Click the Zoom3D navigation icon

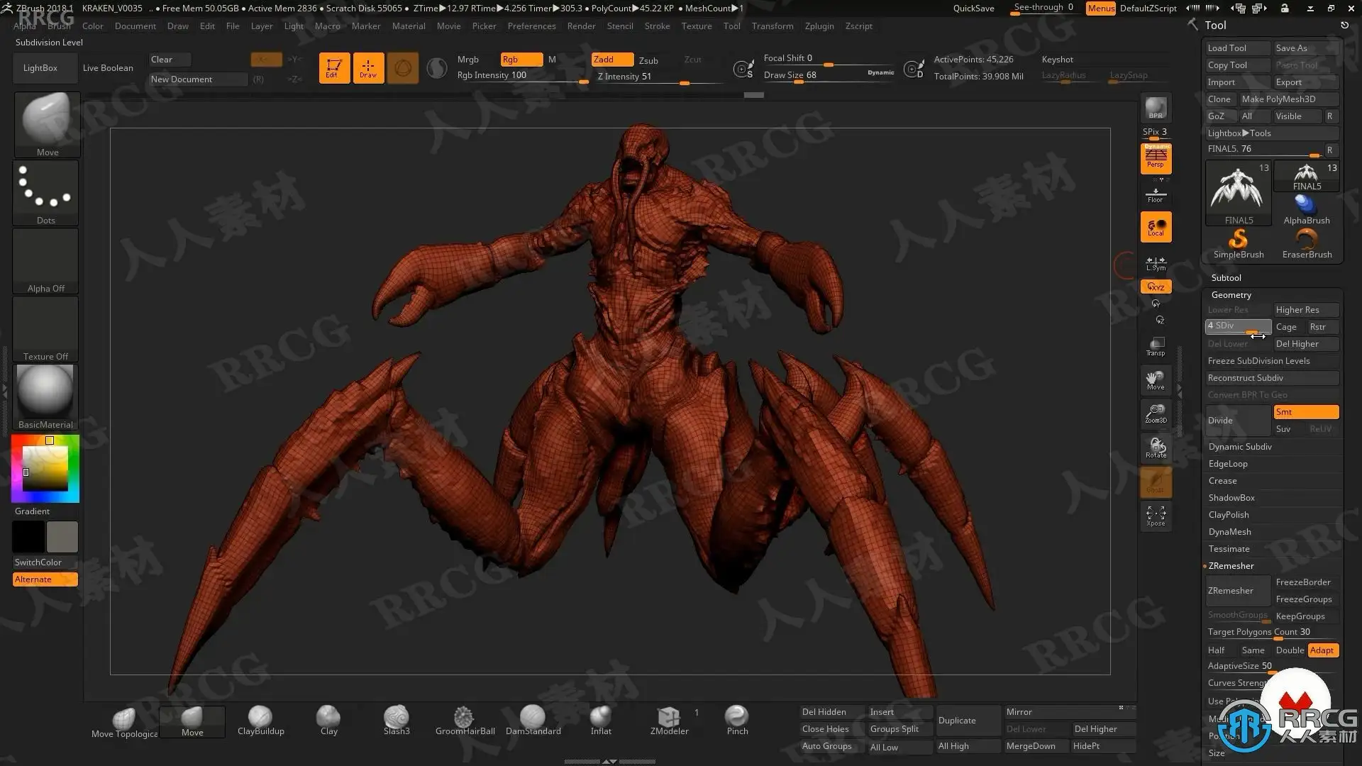click(1156, 414)
